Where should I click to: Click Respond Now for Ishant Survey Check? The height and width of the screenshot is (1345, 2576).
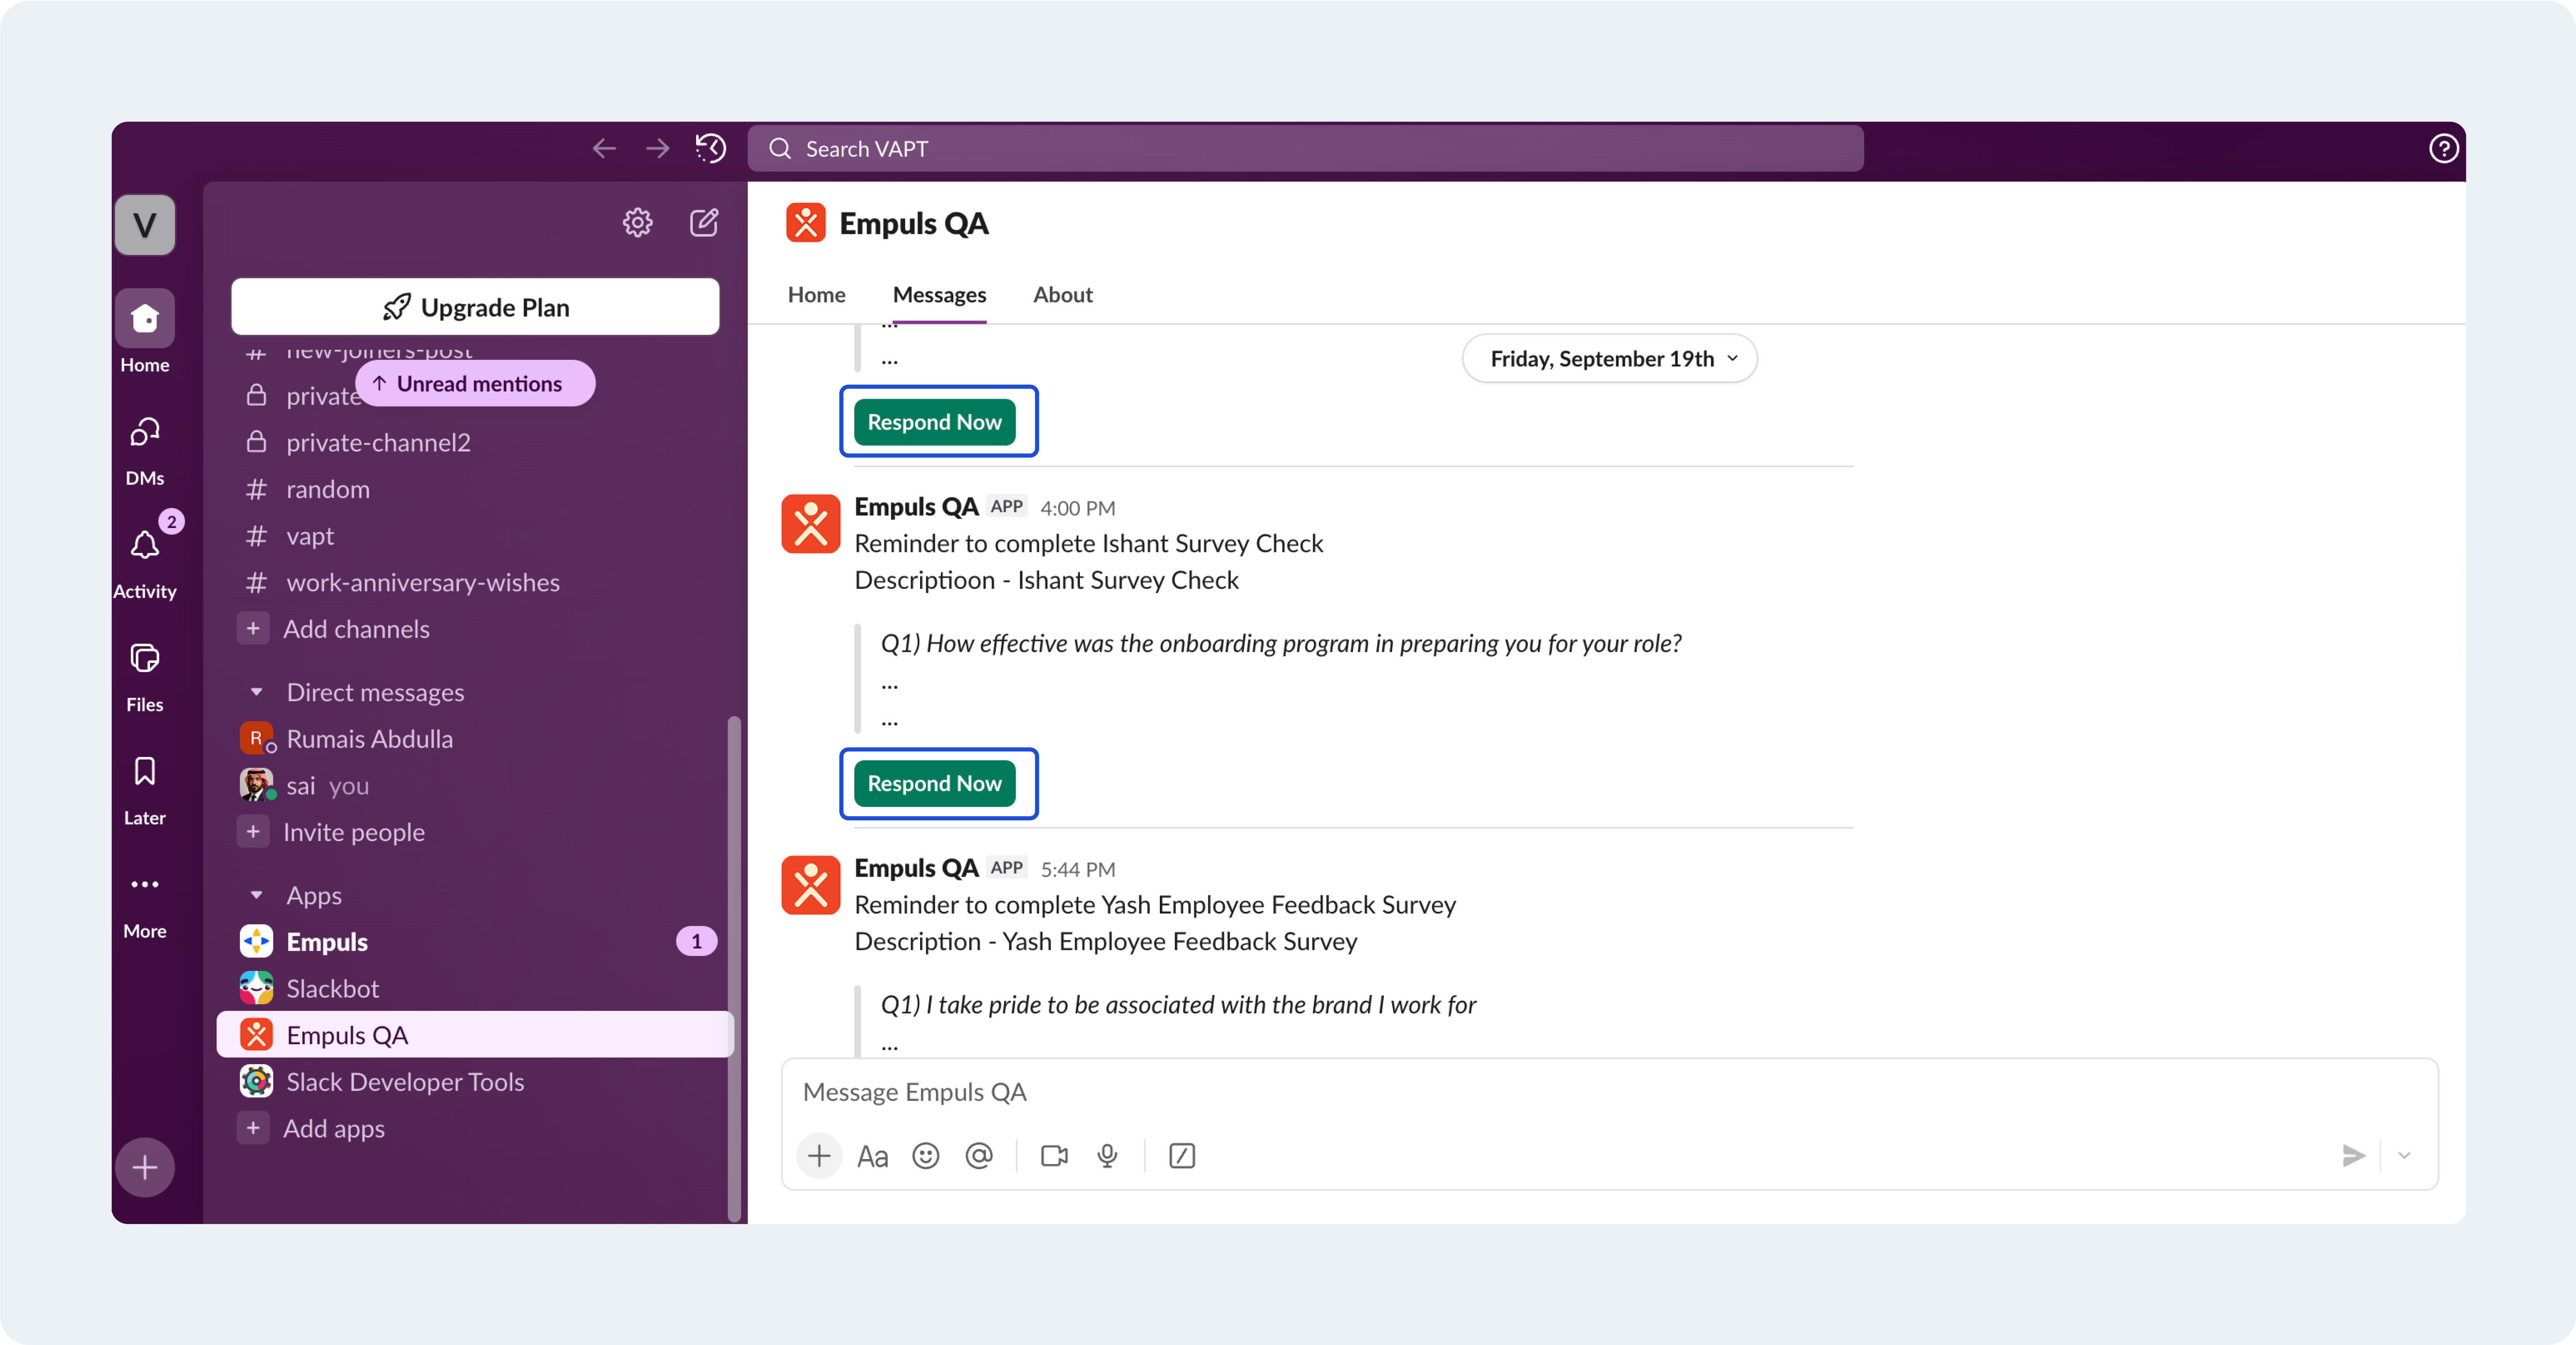tap(934, 783)
